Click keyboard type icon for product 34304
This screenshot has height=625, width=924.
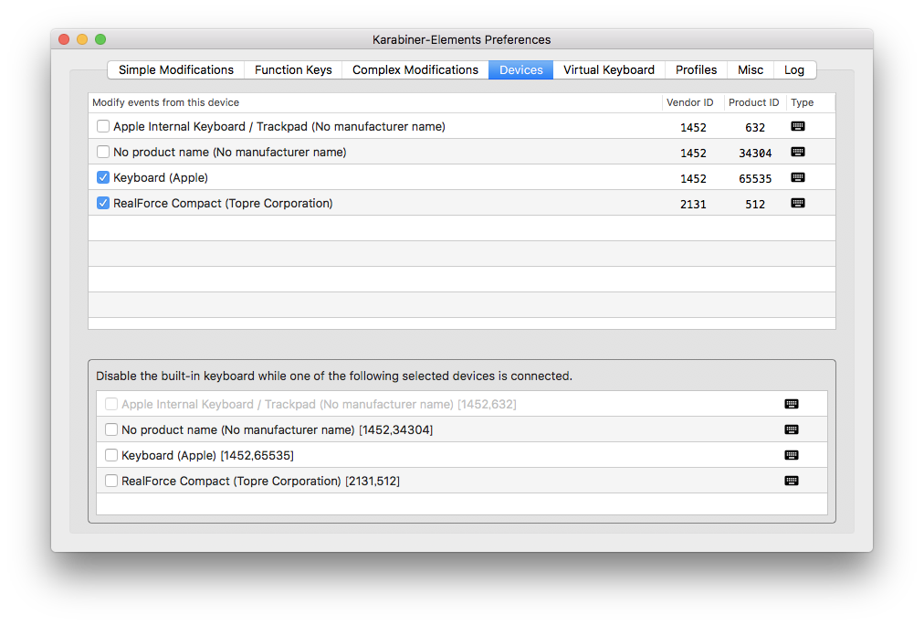[x=798, y=152]
